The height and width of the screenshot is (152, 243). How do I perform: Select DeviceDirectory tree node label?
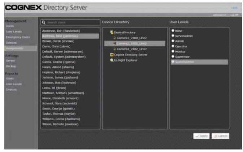point(125,32)
